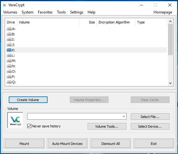Expand the volume path dropdown arrow
Screen dimensions: 178x154
pos(124,116)
